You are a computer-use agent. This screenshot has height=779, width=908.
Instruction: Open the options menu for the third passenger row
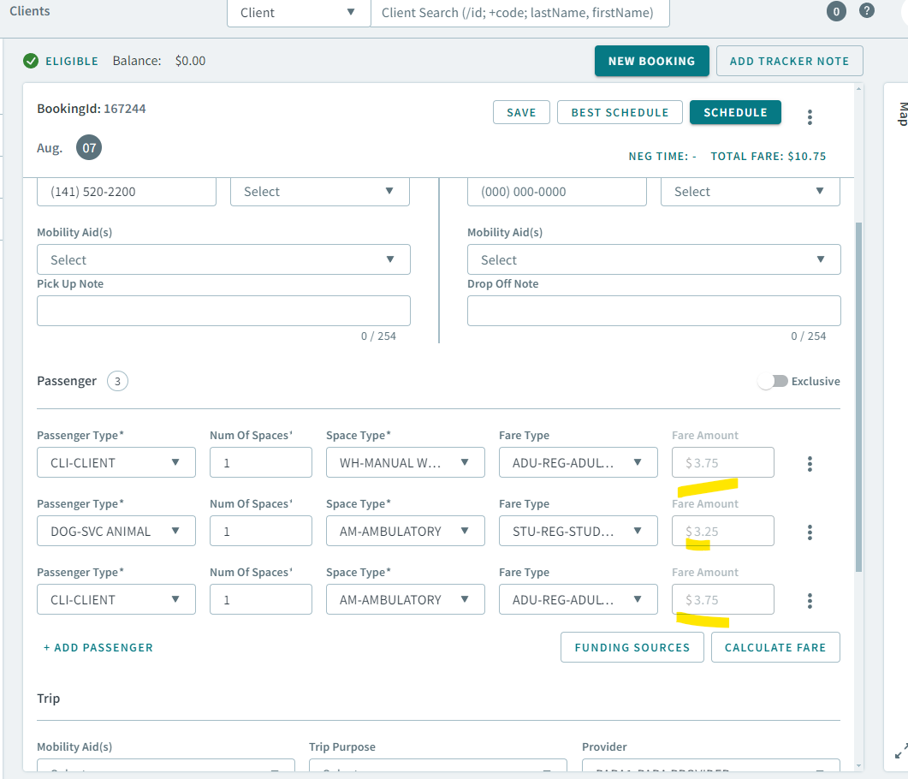tap(810, 600)
